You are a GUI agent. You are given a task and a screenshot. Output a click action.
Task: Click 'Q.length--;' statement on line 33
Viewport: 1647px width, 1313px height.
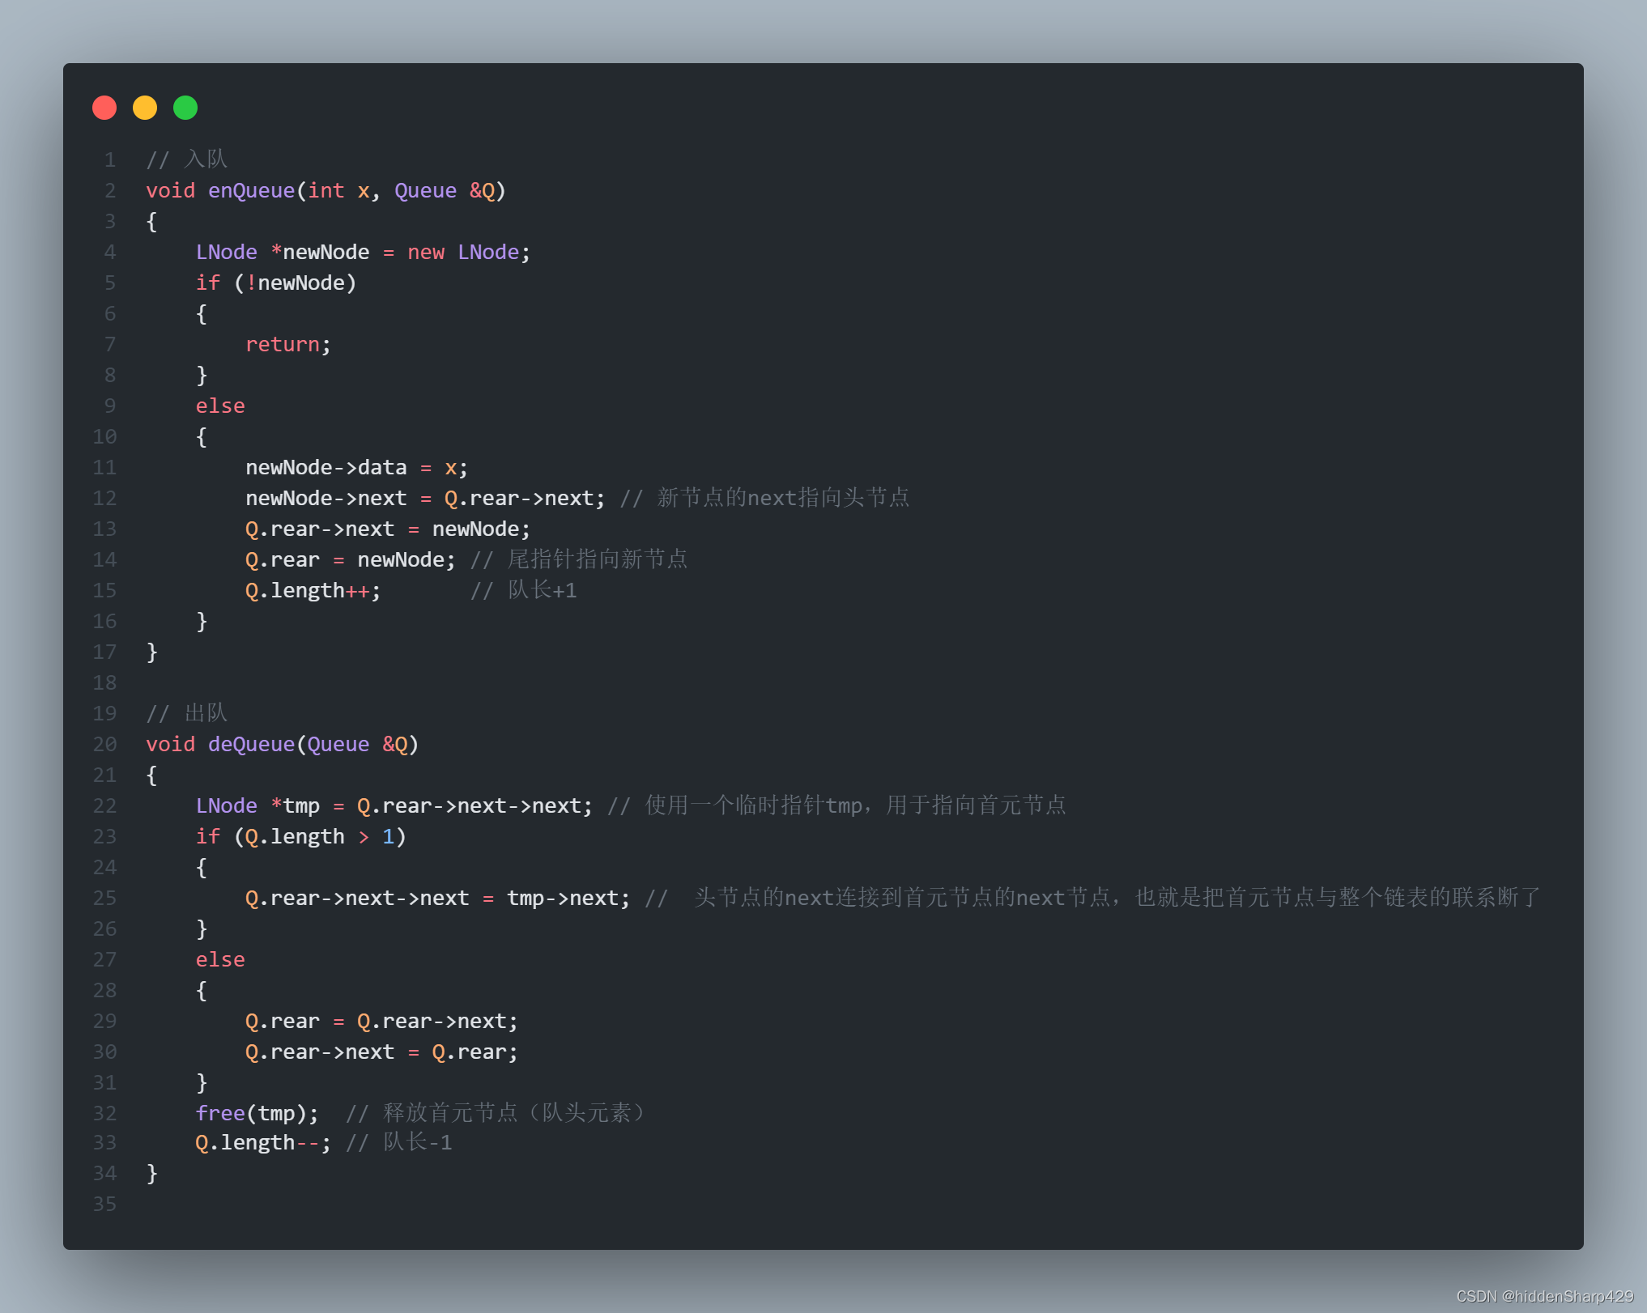coord(263,1143)
